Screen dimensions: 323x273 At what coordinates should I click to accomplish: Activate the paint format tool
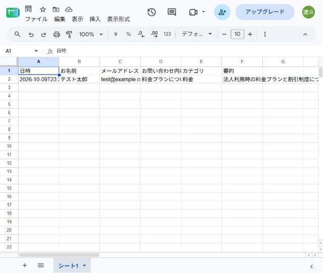click(69, 34)
